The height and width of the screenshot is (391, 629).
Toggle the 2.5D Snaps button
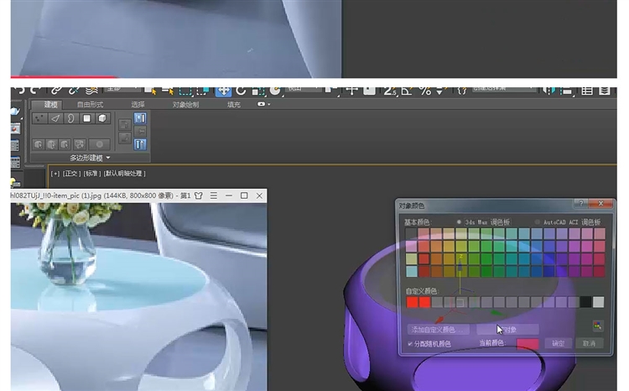point(390,91)
